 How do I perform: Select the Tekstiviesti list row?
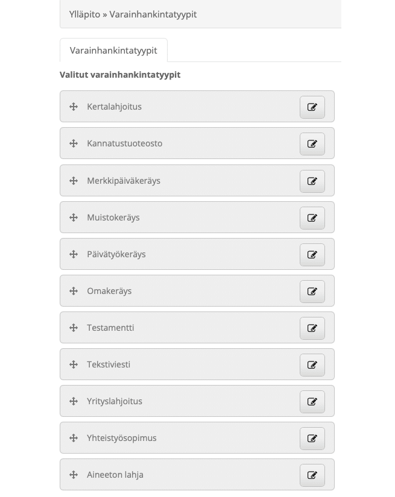pyautogui.click(x=181, y=364)
